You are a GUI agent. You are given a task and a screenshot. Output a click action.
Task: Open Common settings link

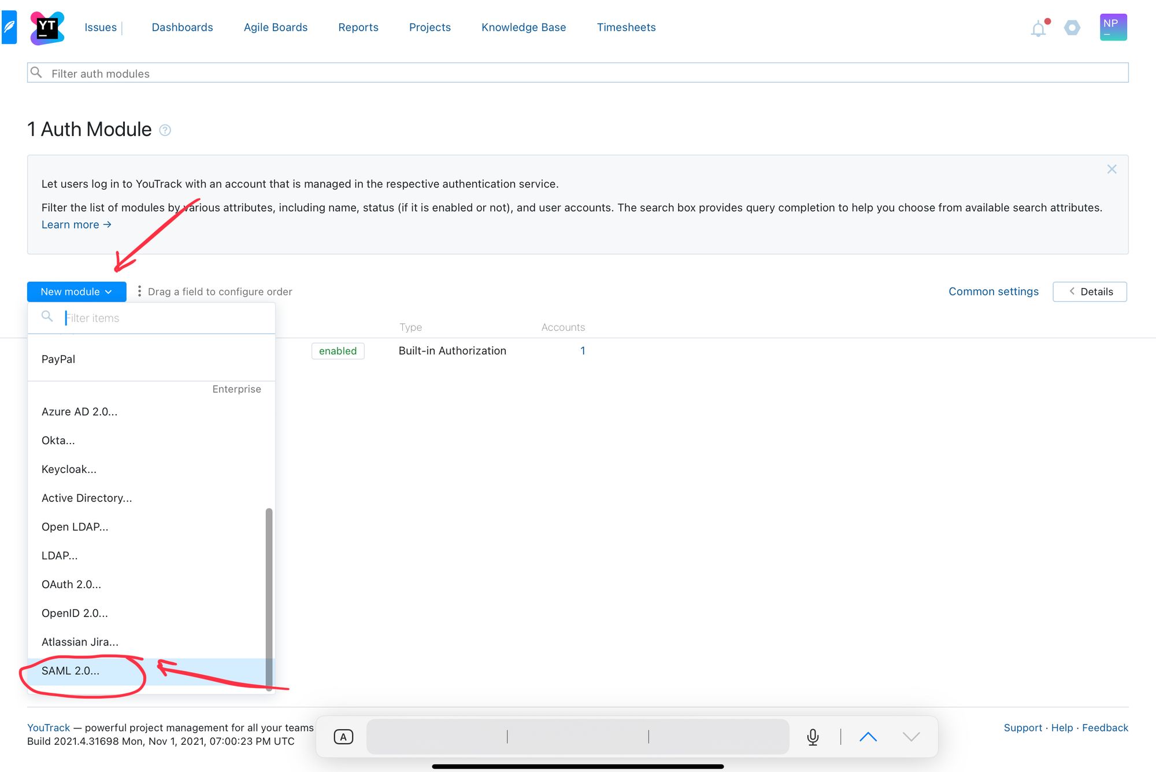pyautogui.click(x=994, y=291)
